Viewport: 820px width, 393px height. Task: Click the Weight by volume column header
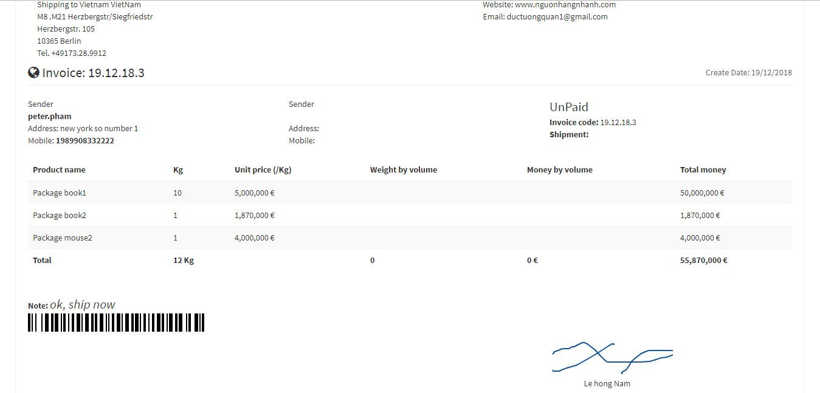point(404,169)
